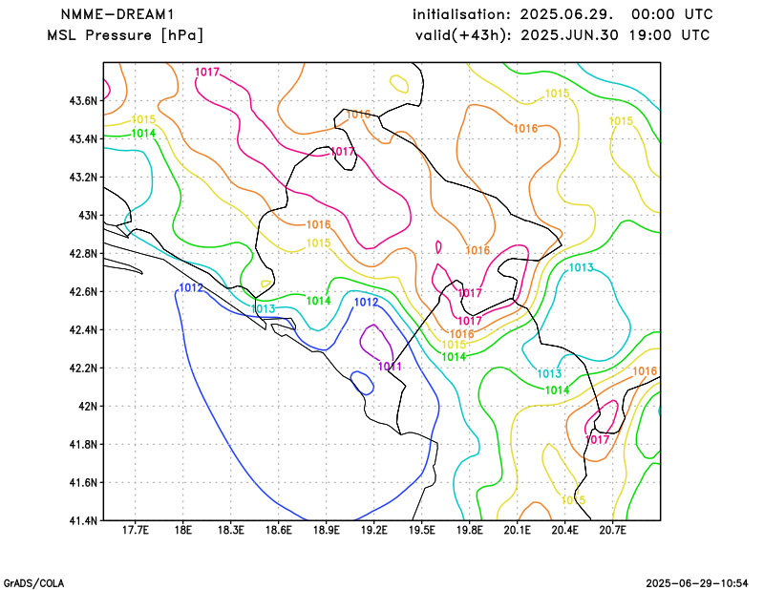Choose the 42.2N latitude label
This screenshot has width=764, height=590.
[x=83, y=368]
